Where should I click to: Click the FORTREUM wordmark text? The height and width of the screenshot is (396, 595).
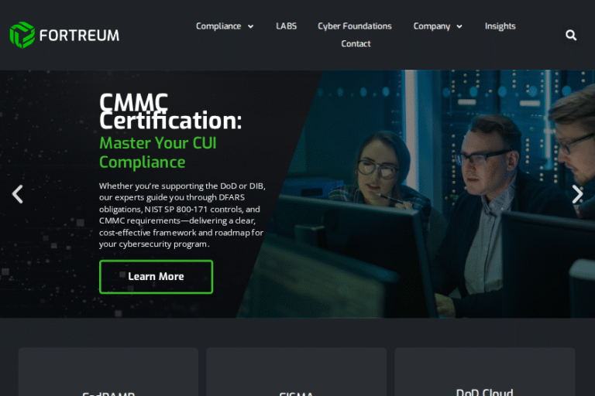pos(80,36)
